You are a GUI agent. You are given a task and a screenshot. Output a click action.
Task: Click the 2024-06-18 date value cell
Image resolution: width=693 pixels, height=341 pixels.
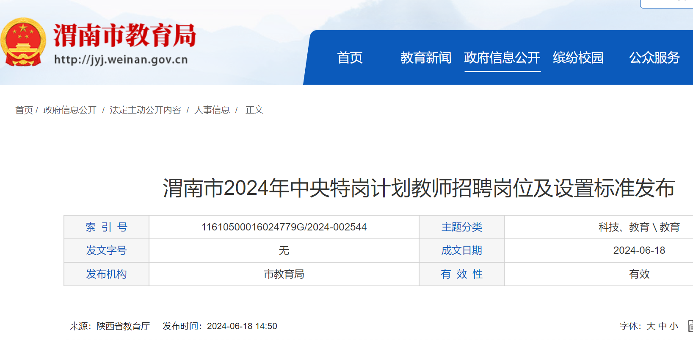tap(599, 250)
